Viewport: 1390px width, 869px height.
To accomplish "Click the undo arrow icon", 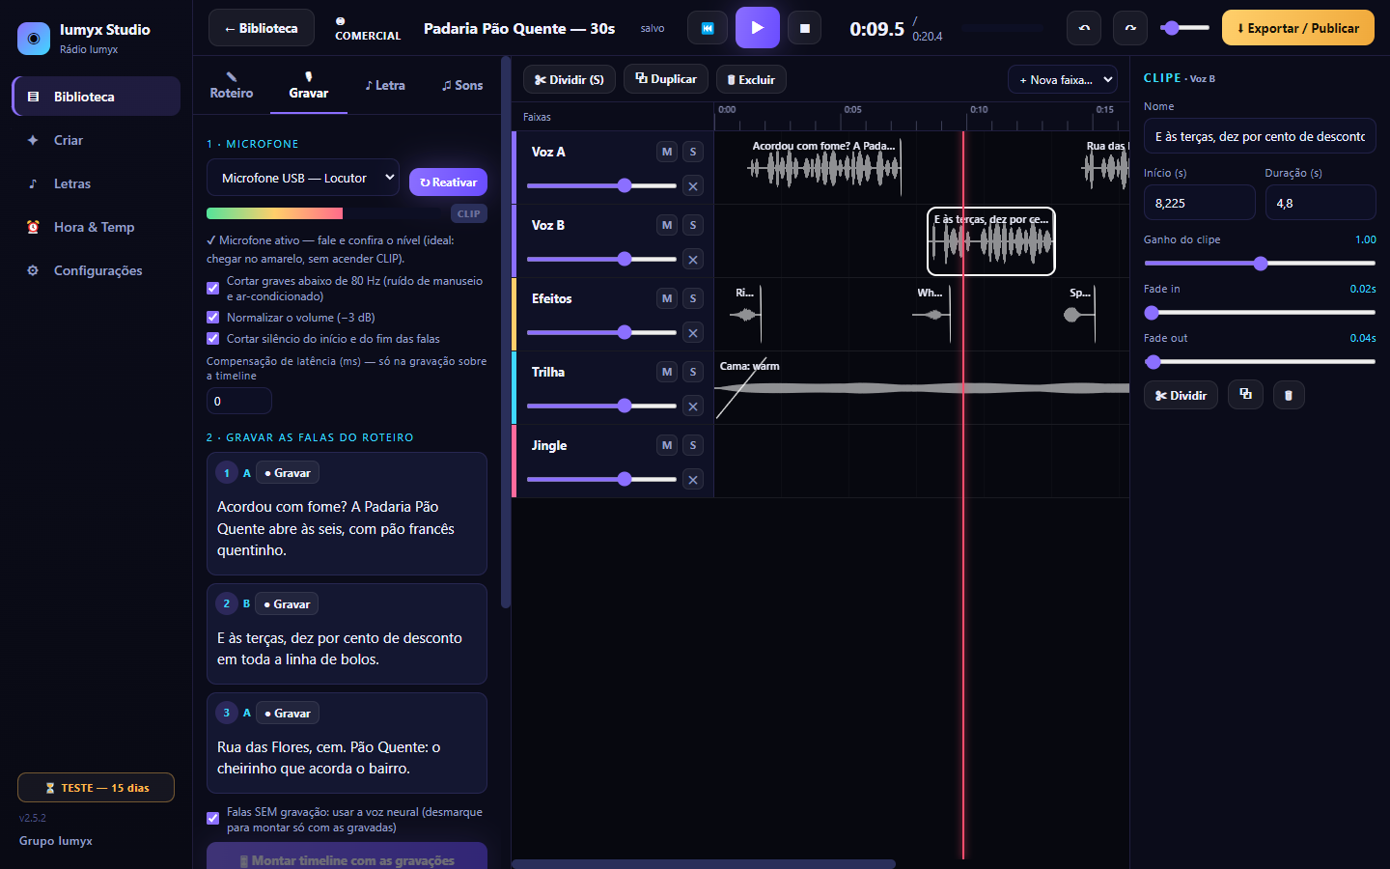I will click(x=1084, y=28).
